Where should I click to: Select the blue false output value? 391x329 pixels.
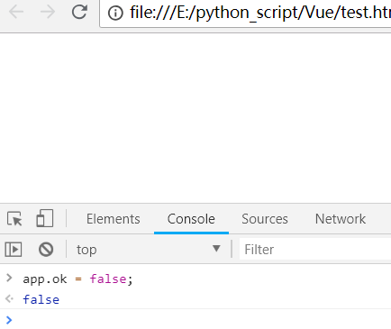[41, 299]
